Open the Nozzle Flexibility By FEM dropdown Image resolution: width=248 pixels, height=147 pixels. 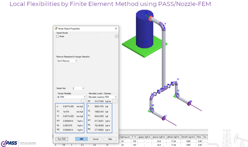71,97
